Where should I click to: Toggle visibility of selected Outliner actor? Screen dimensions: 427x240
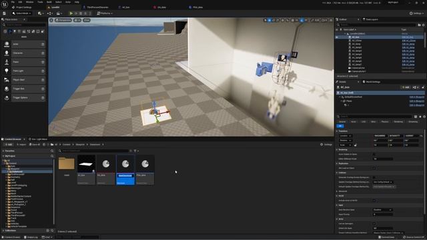pos(337,37)
